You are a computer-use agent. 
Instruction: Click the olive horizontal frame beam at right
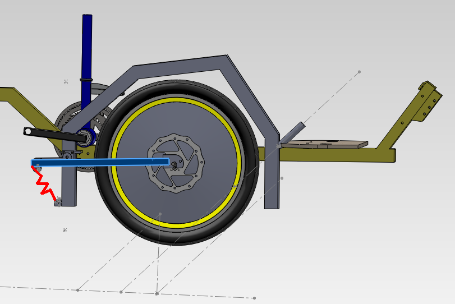(x=337, y=155)
